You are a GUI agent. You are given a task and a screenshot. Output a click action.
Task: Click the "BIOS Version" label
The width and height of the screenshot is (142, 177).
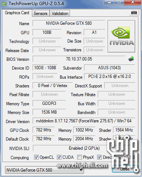[18, 59]
